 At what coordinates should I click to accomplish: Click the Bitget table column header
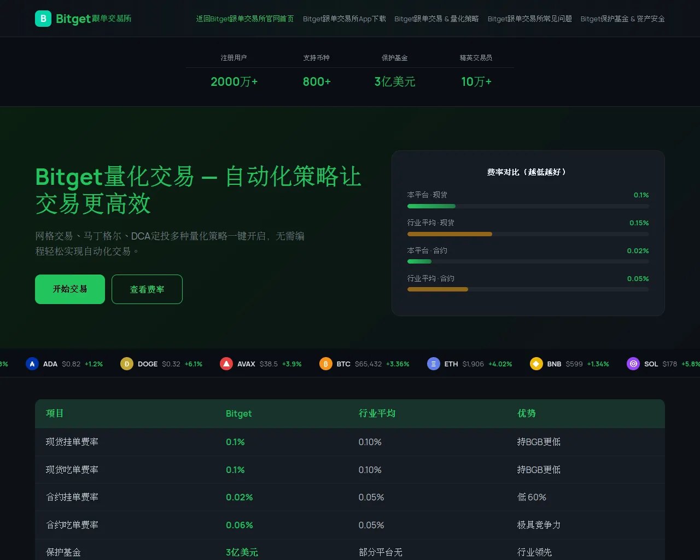click(239, 413)
